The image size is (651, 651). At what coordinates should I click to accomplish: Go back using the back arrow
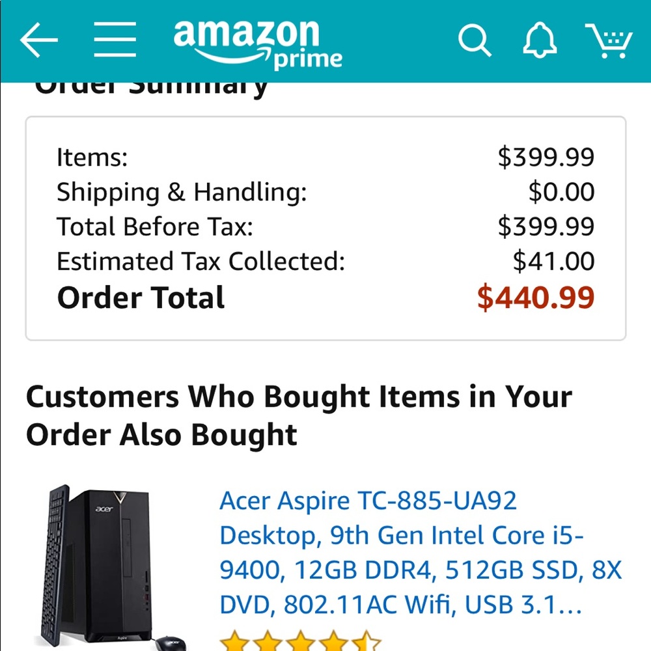pos(38,40)
